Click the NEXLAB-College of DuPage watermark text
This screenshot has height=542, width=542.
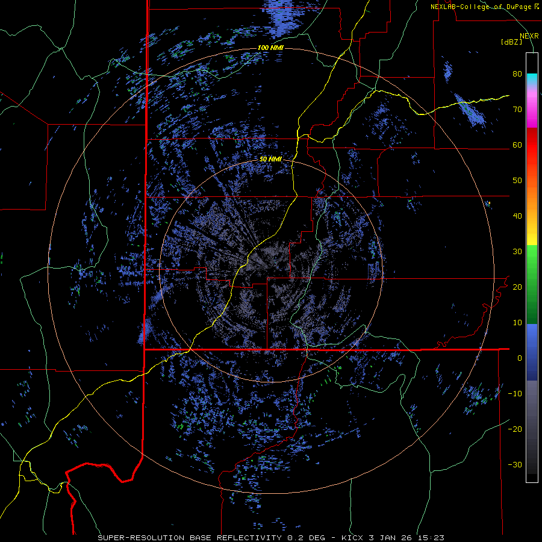tap(481, 7)
